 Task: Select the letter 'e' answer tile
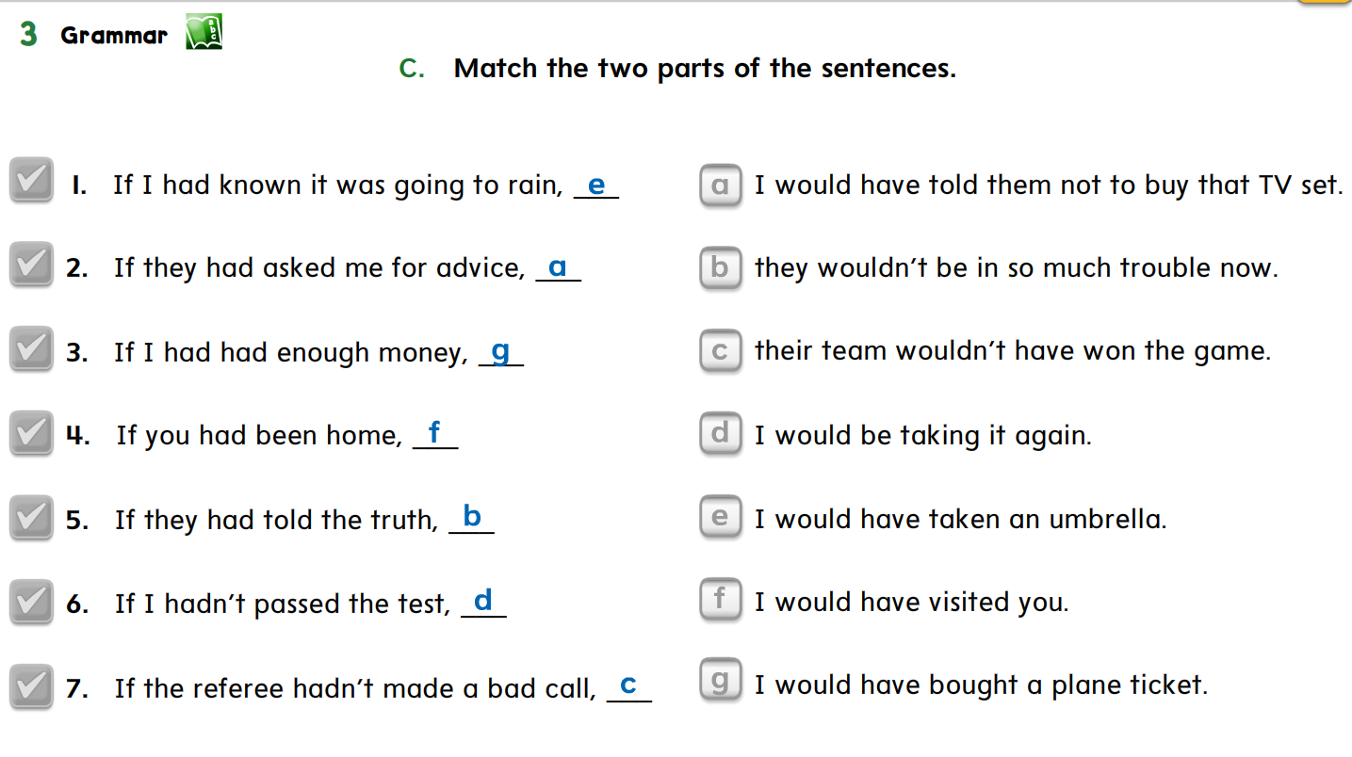tap(721, 518)
